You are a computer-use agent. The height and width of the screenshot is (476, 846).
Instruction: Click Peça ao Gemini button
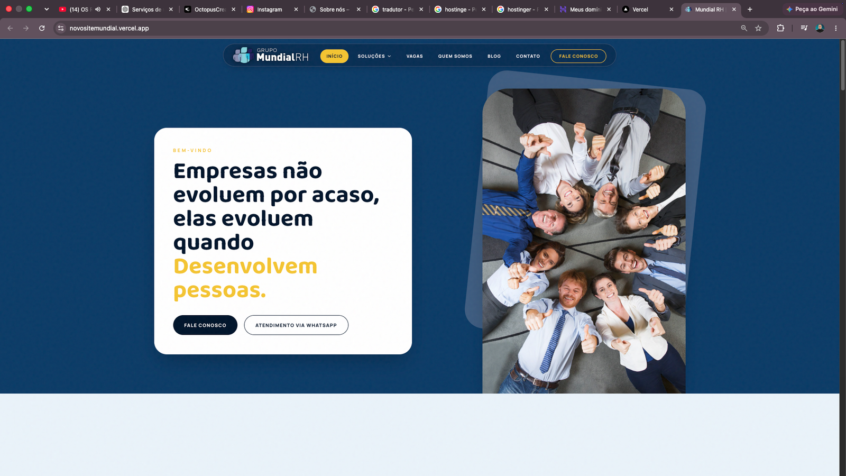[x=812, y=9]
